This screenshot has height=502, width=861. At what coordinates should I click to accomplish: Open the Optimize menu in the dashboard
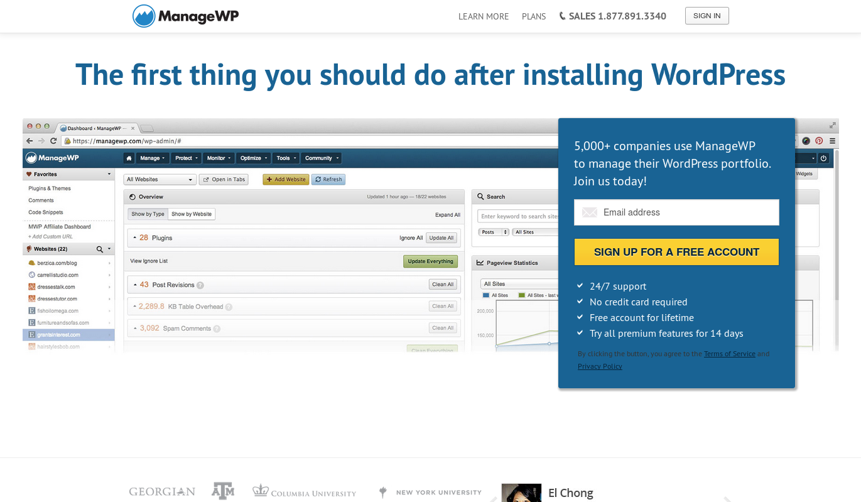[254, 158]
